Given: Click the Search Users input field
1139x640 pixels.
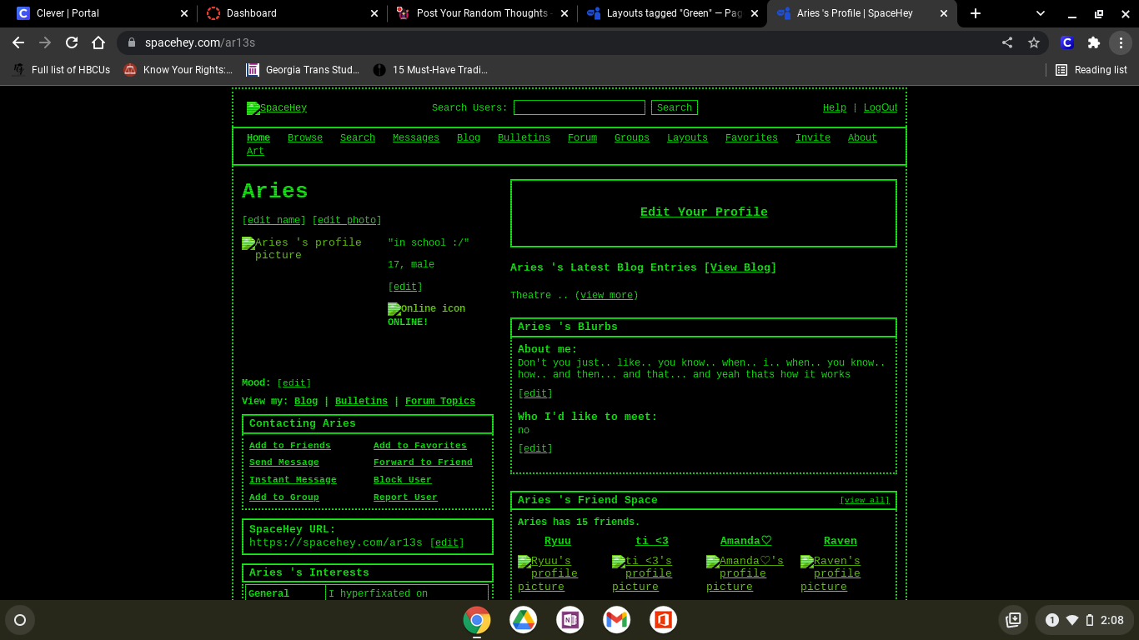Looking at the screenshot, I should 580,107.
